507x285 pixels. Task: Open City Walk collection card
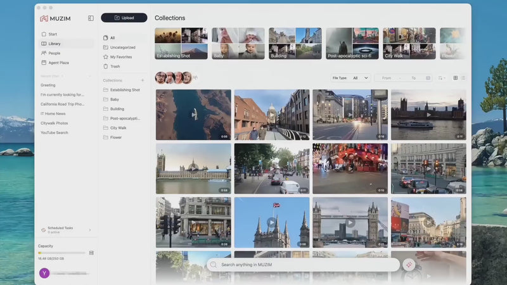409,43
